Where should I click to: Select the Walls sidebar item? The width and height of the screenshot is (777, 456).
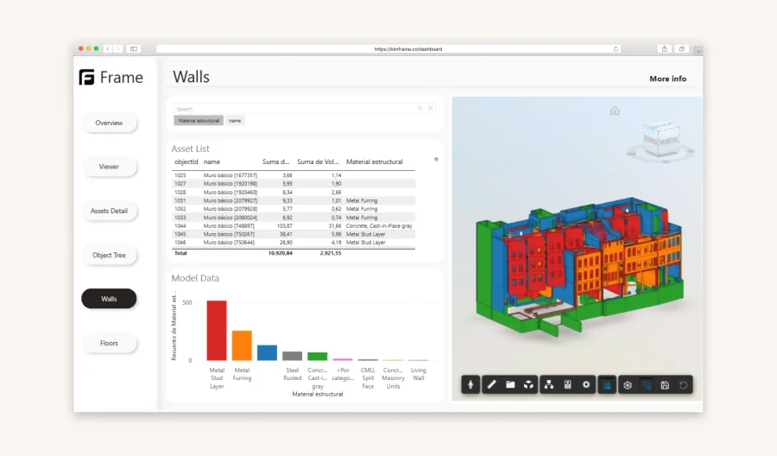tap(109, 299)
